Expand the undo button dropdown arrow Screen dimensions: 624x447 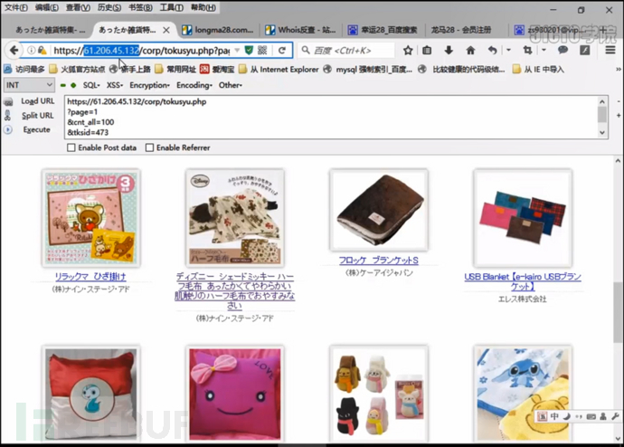click(x=508, y=51)
